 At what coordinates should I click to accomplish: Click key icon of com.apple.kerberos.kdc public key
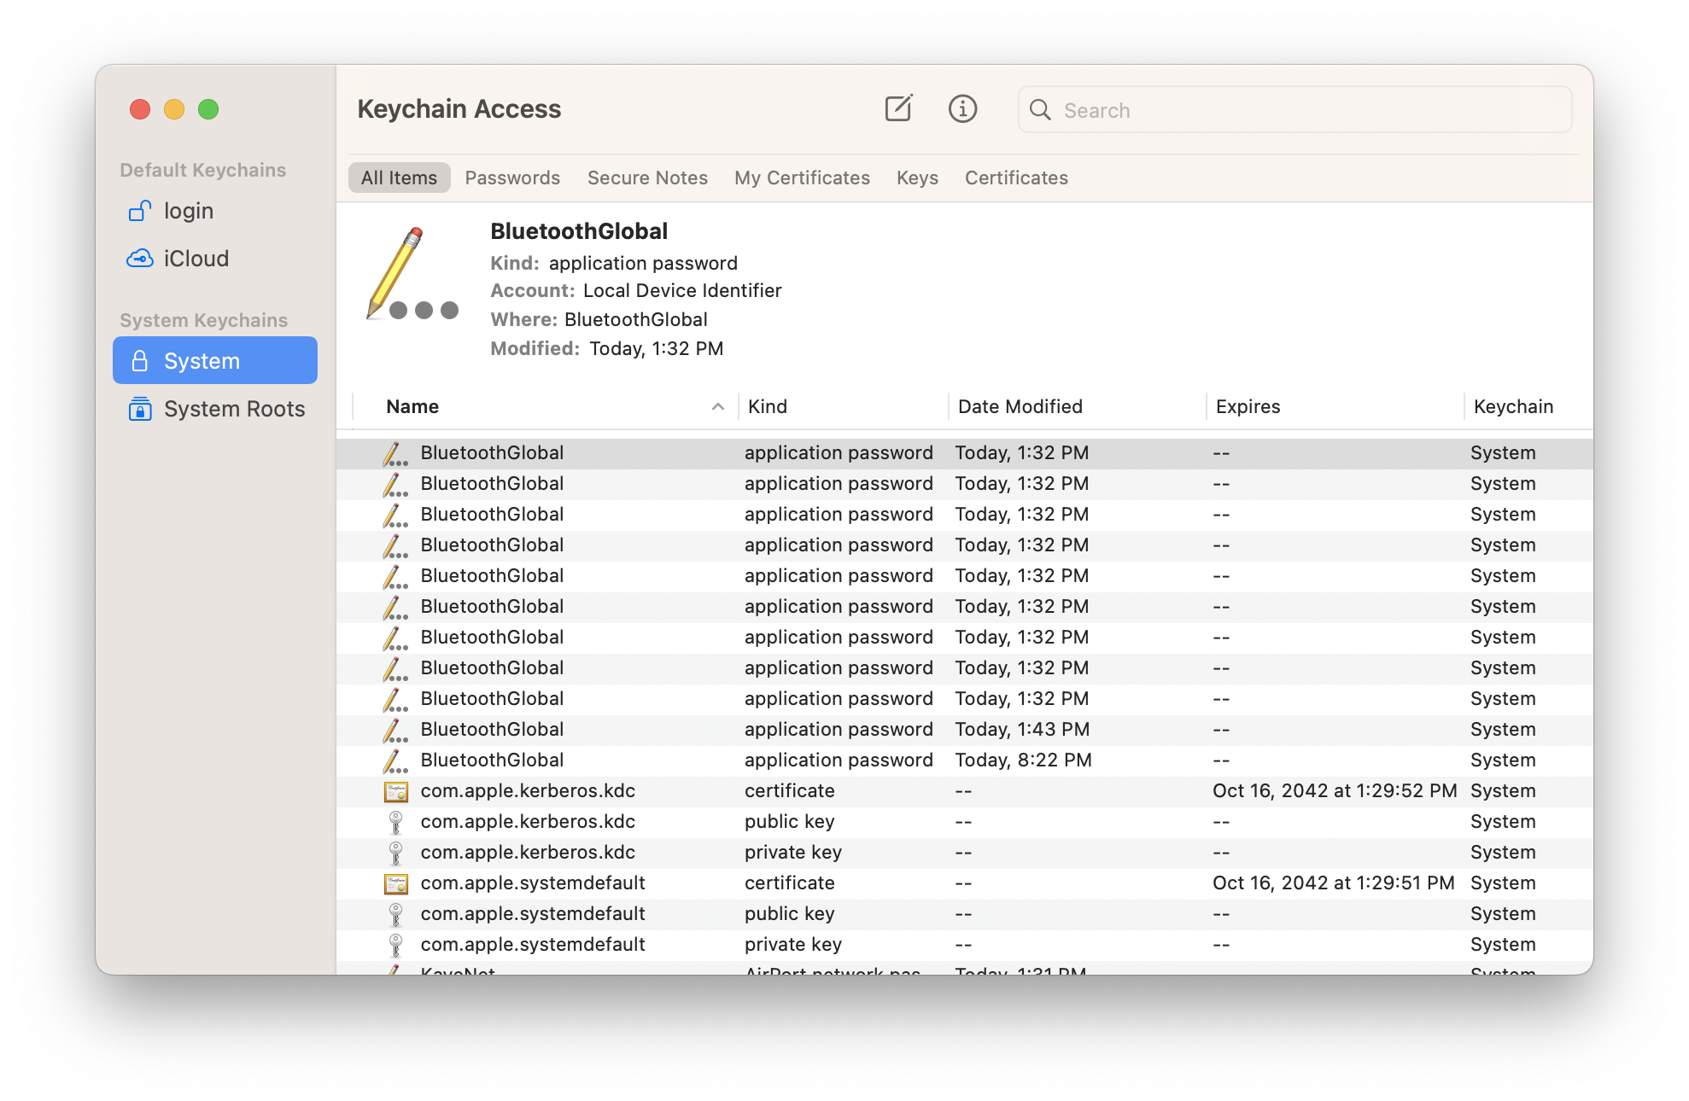395,822
